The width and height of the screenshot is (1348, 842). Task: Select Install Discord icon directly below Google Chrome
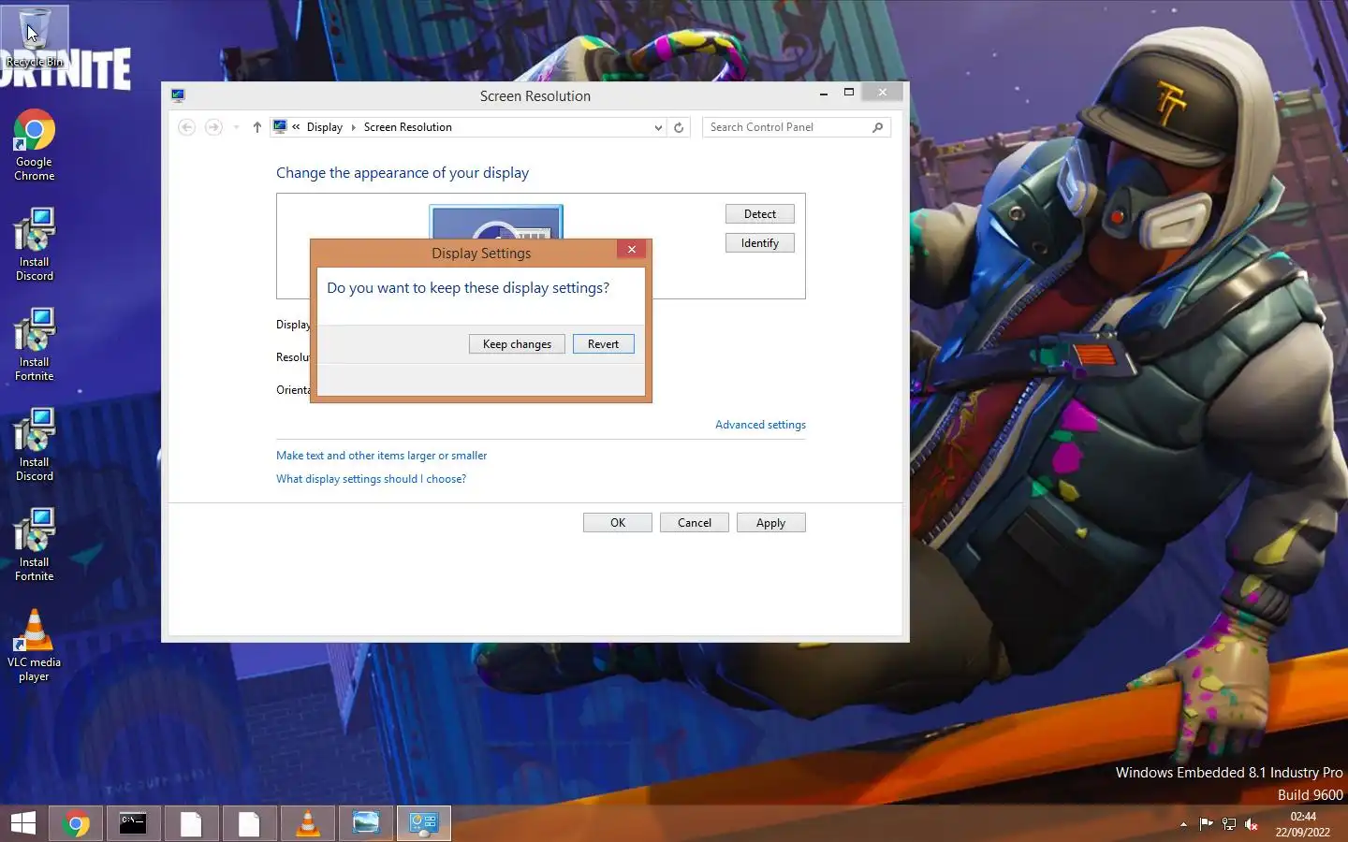[35, 245]
